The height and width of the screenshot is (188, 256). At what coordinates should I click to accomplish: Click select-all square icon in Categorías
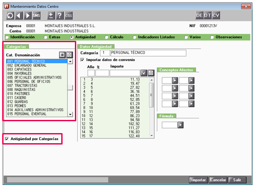[62, 55]
